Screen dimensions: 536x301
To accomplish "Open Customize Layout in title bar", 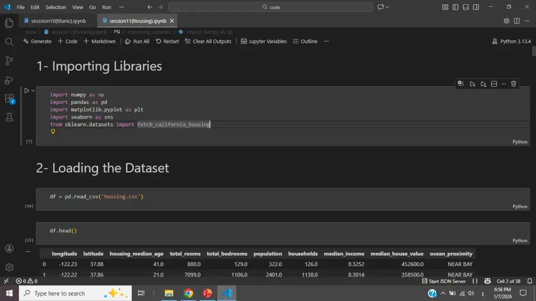I will [445, 7].
